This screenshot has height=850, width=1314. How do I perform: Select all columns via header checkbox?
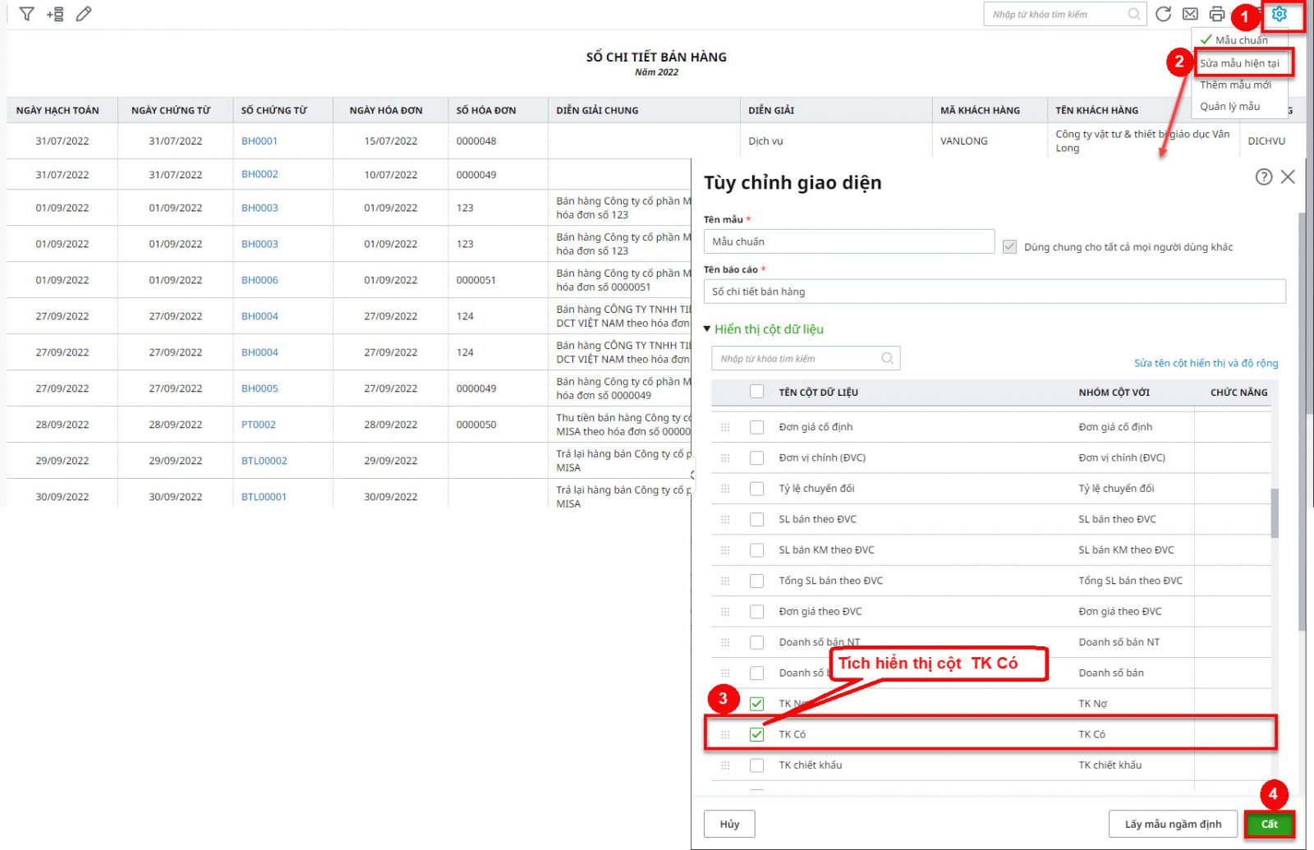coord(756,392)
